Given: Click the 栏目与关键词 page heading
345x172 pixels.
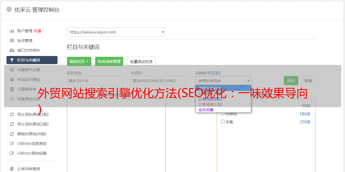Looking at the screenshot, I should (83, 47).
